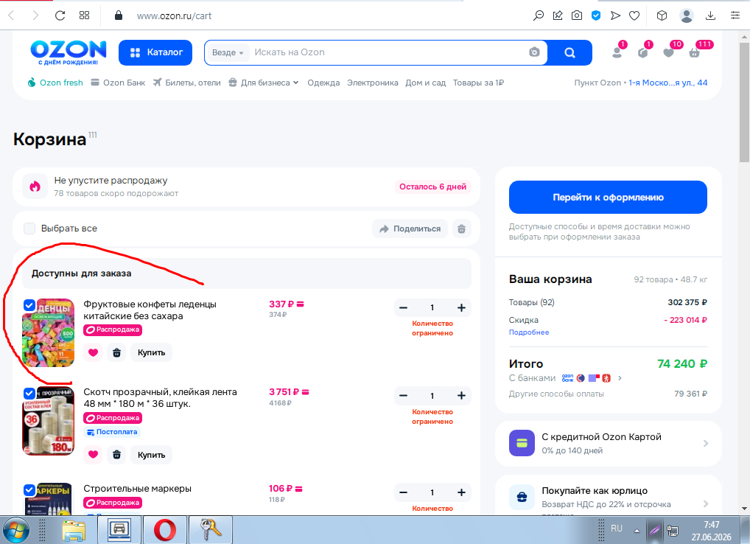
Task: Click Поделиться button
Action: pyautogui.click(x=410, y=229)
